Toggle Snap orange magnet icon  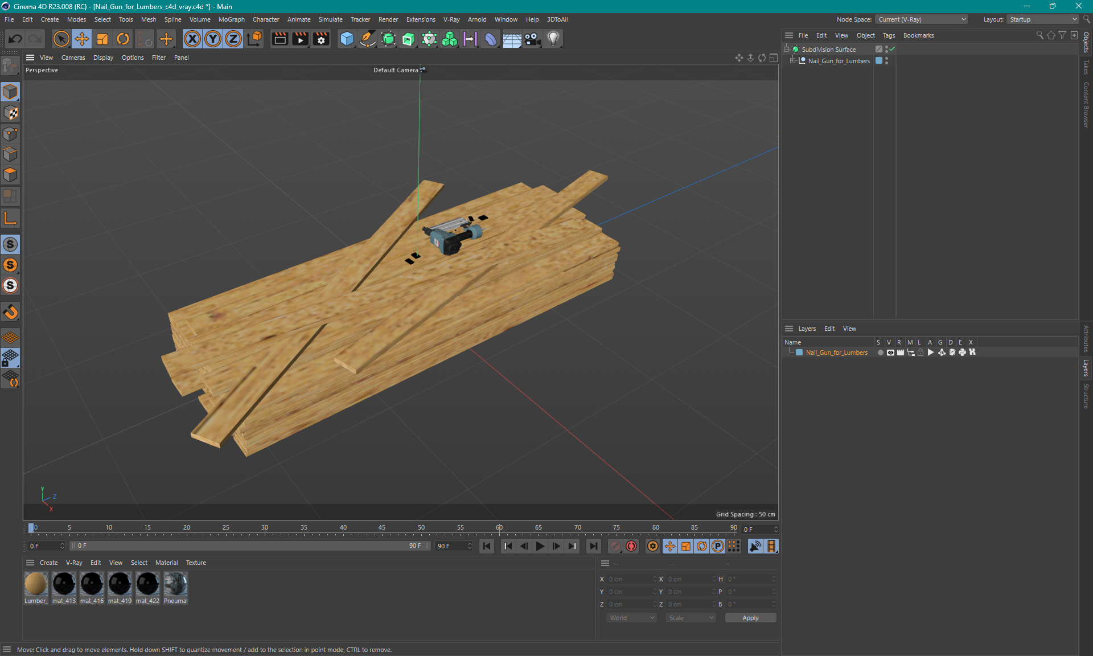10,312
